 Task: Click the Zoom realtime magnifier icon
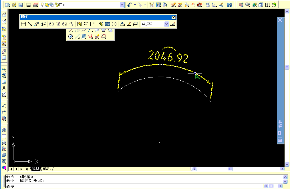pyautogui.click(x=247, y=5)
